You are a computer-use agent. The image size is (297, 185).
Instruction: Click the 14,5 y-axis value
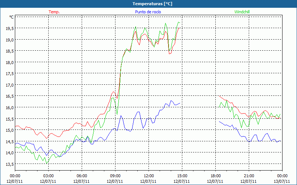click(x=10, y=142)
